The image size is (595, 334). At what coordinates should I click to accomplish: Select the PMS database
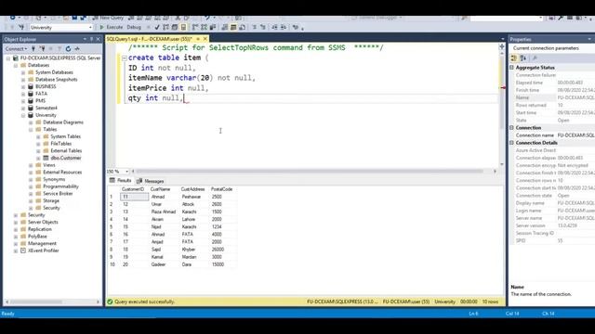coord(40,101)
